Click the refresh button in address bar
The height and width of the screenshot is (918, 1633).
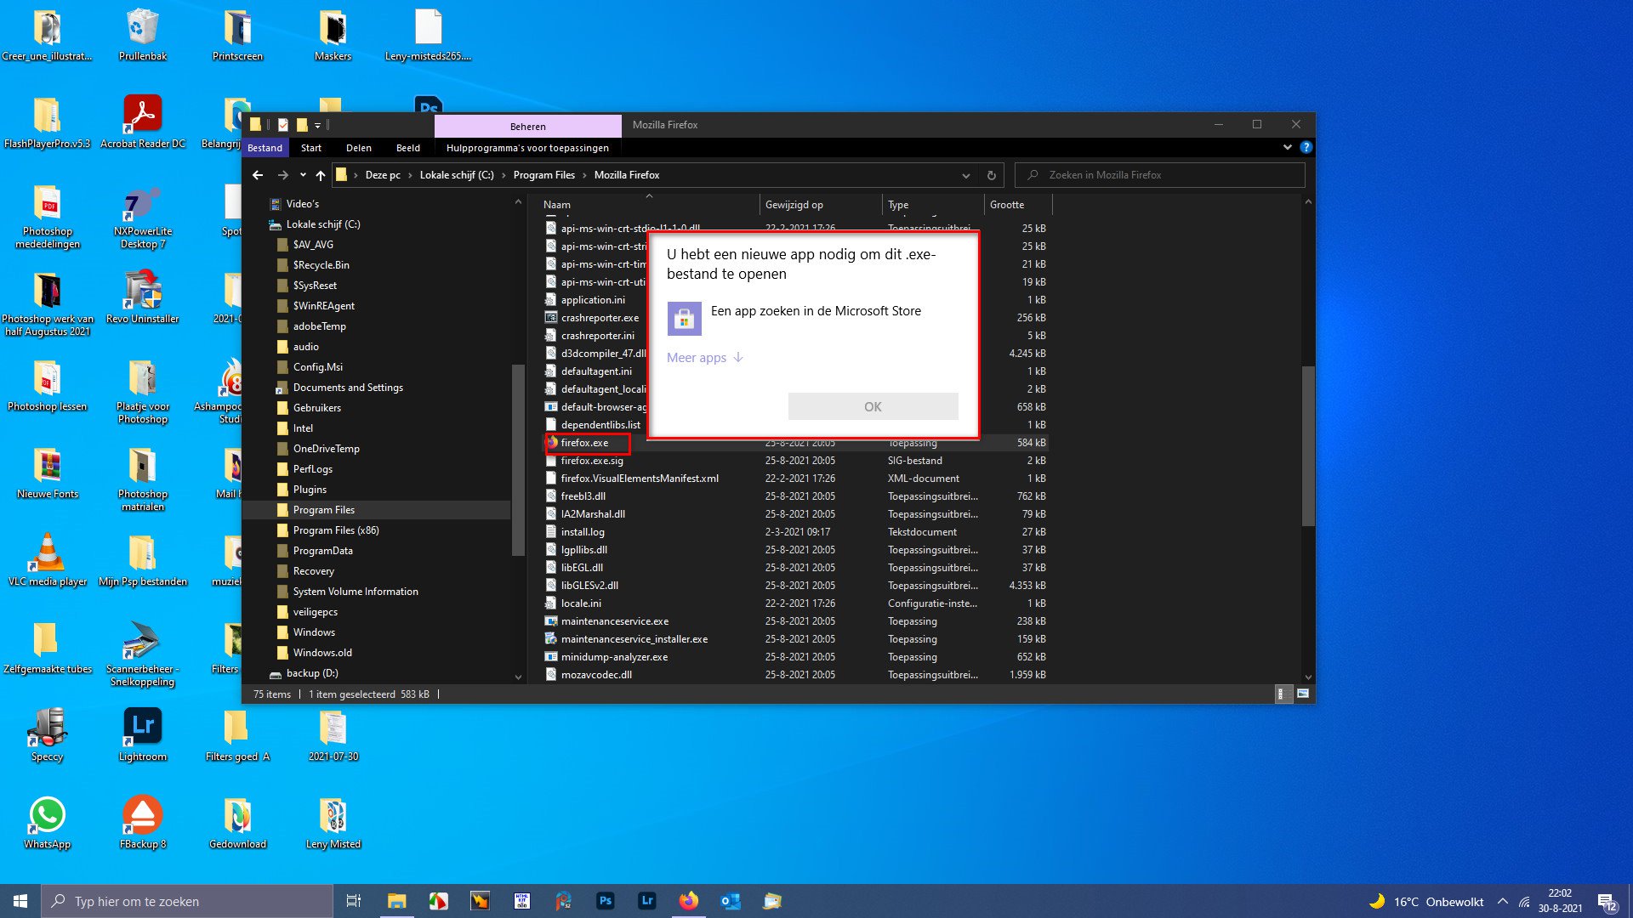(x=991, y=175)
